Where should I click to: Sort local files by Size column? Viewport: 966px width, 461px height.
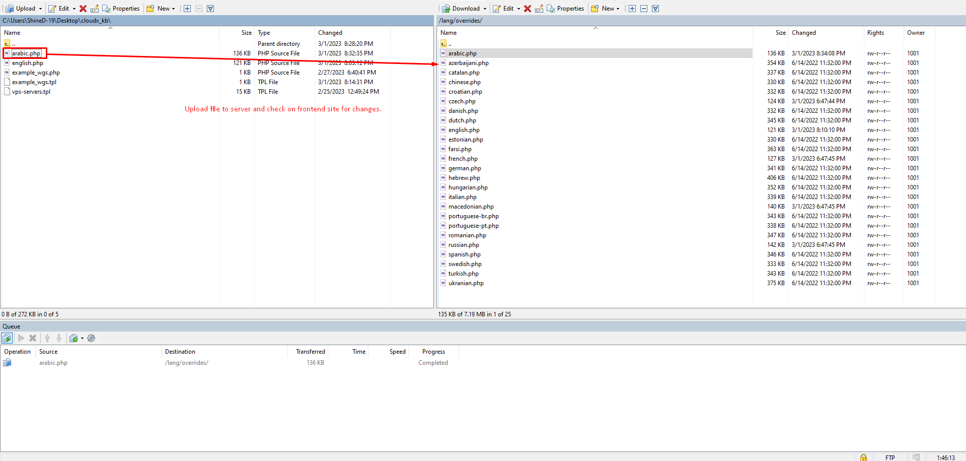click(x=246, y=33)
